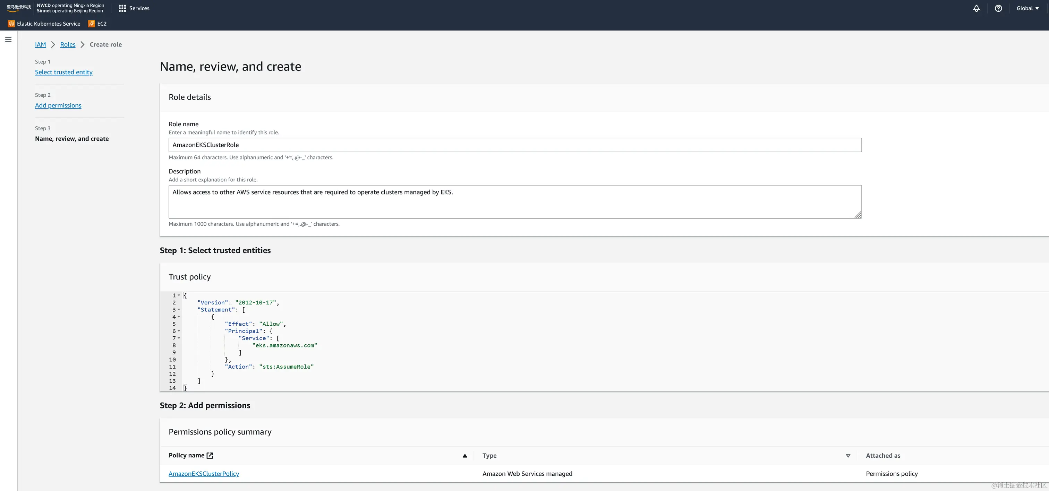Image resolution: width=1049 pixels, height=491 pixels.
Task: Click into the Role name field
Action: (x=515, y=145)
